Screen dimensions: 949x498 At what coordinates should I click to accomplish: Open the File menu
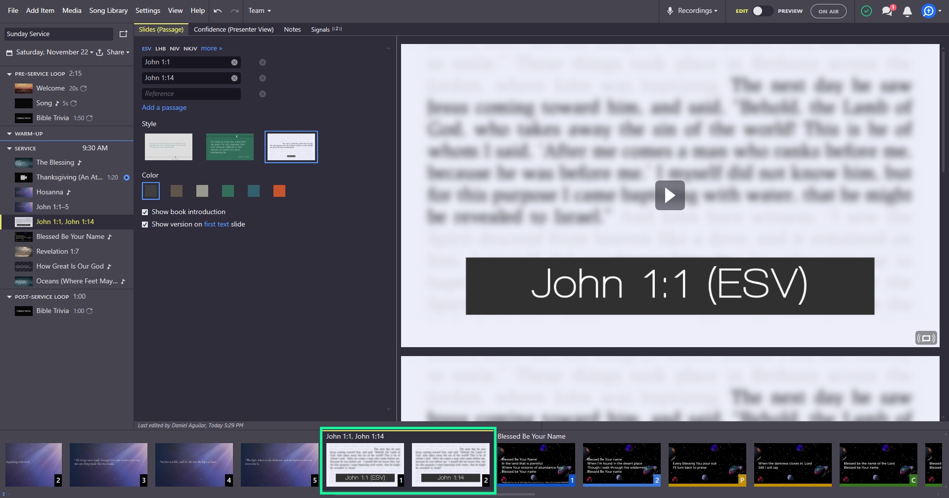tap(13, 10)
